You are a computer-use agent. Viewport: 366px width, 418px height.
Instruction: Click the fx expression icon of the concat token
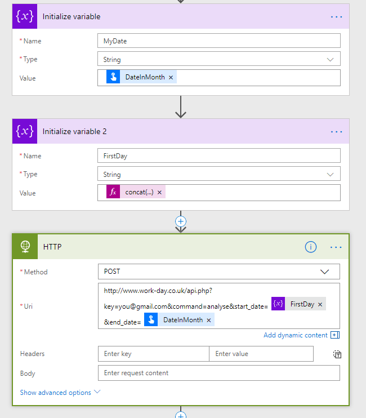click(x=113, y=192)
